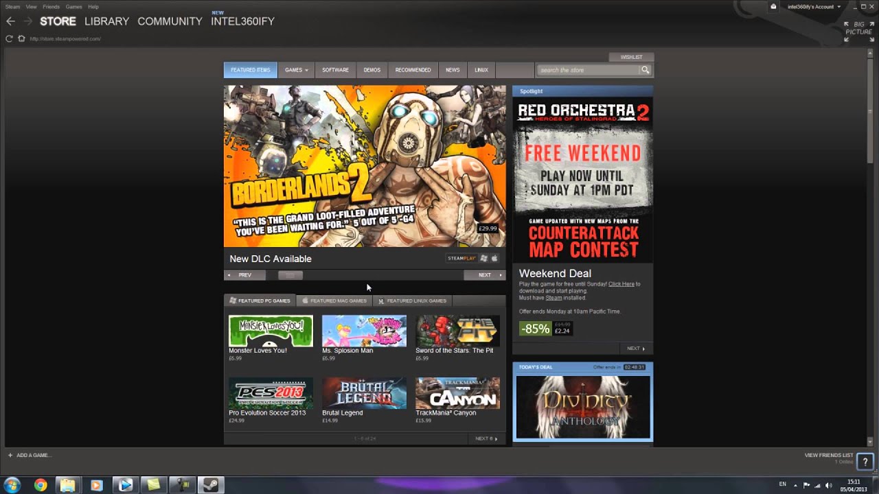Image resolution: width=879 pixels, height=494 pixels.
Task: Open the help question mark button
Action: click(865, 462)
